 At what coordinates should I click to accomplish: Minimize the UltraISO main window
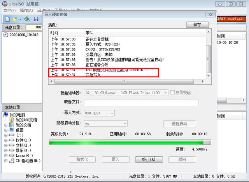click(x=220, y=4)
